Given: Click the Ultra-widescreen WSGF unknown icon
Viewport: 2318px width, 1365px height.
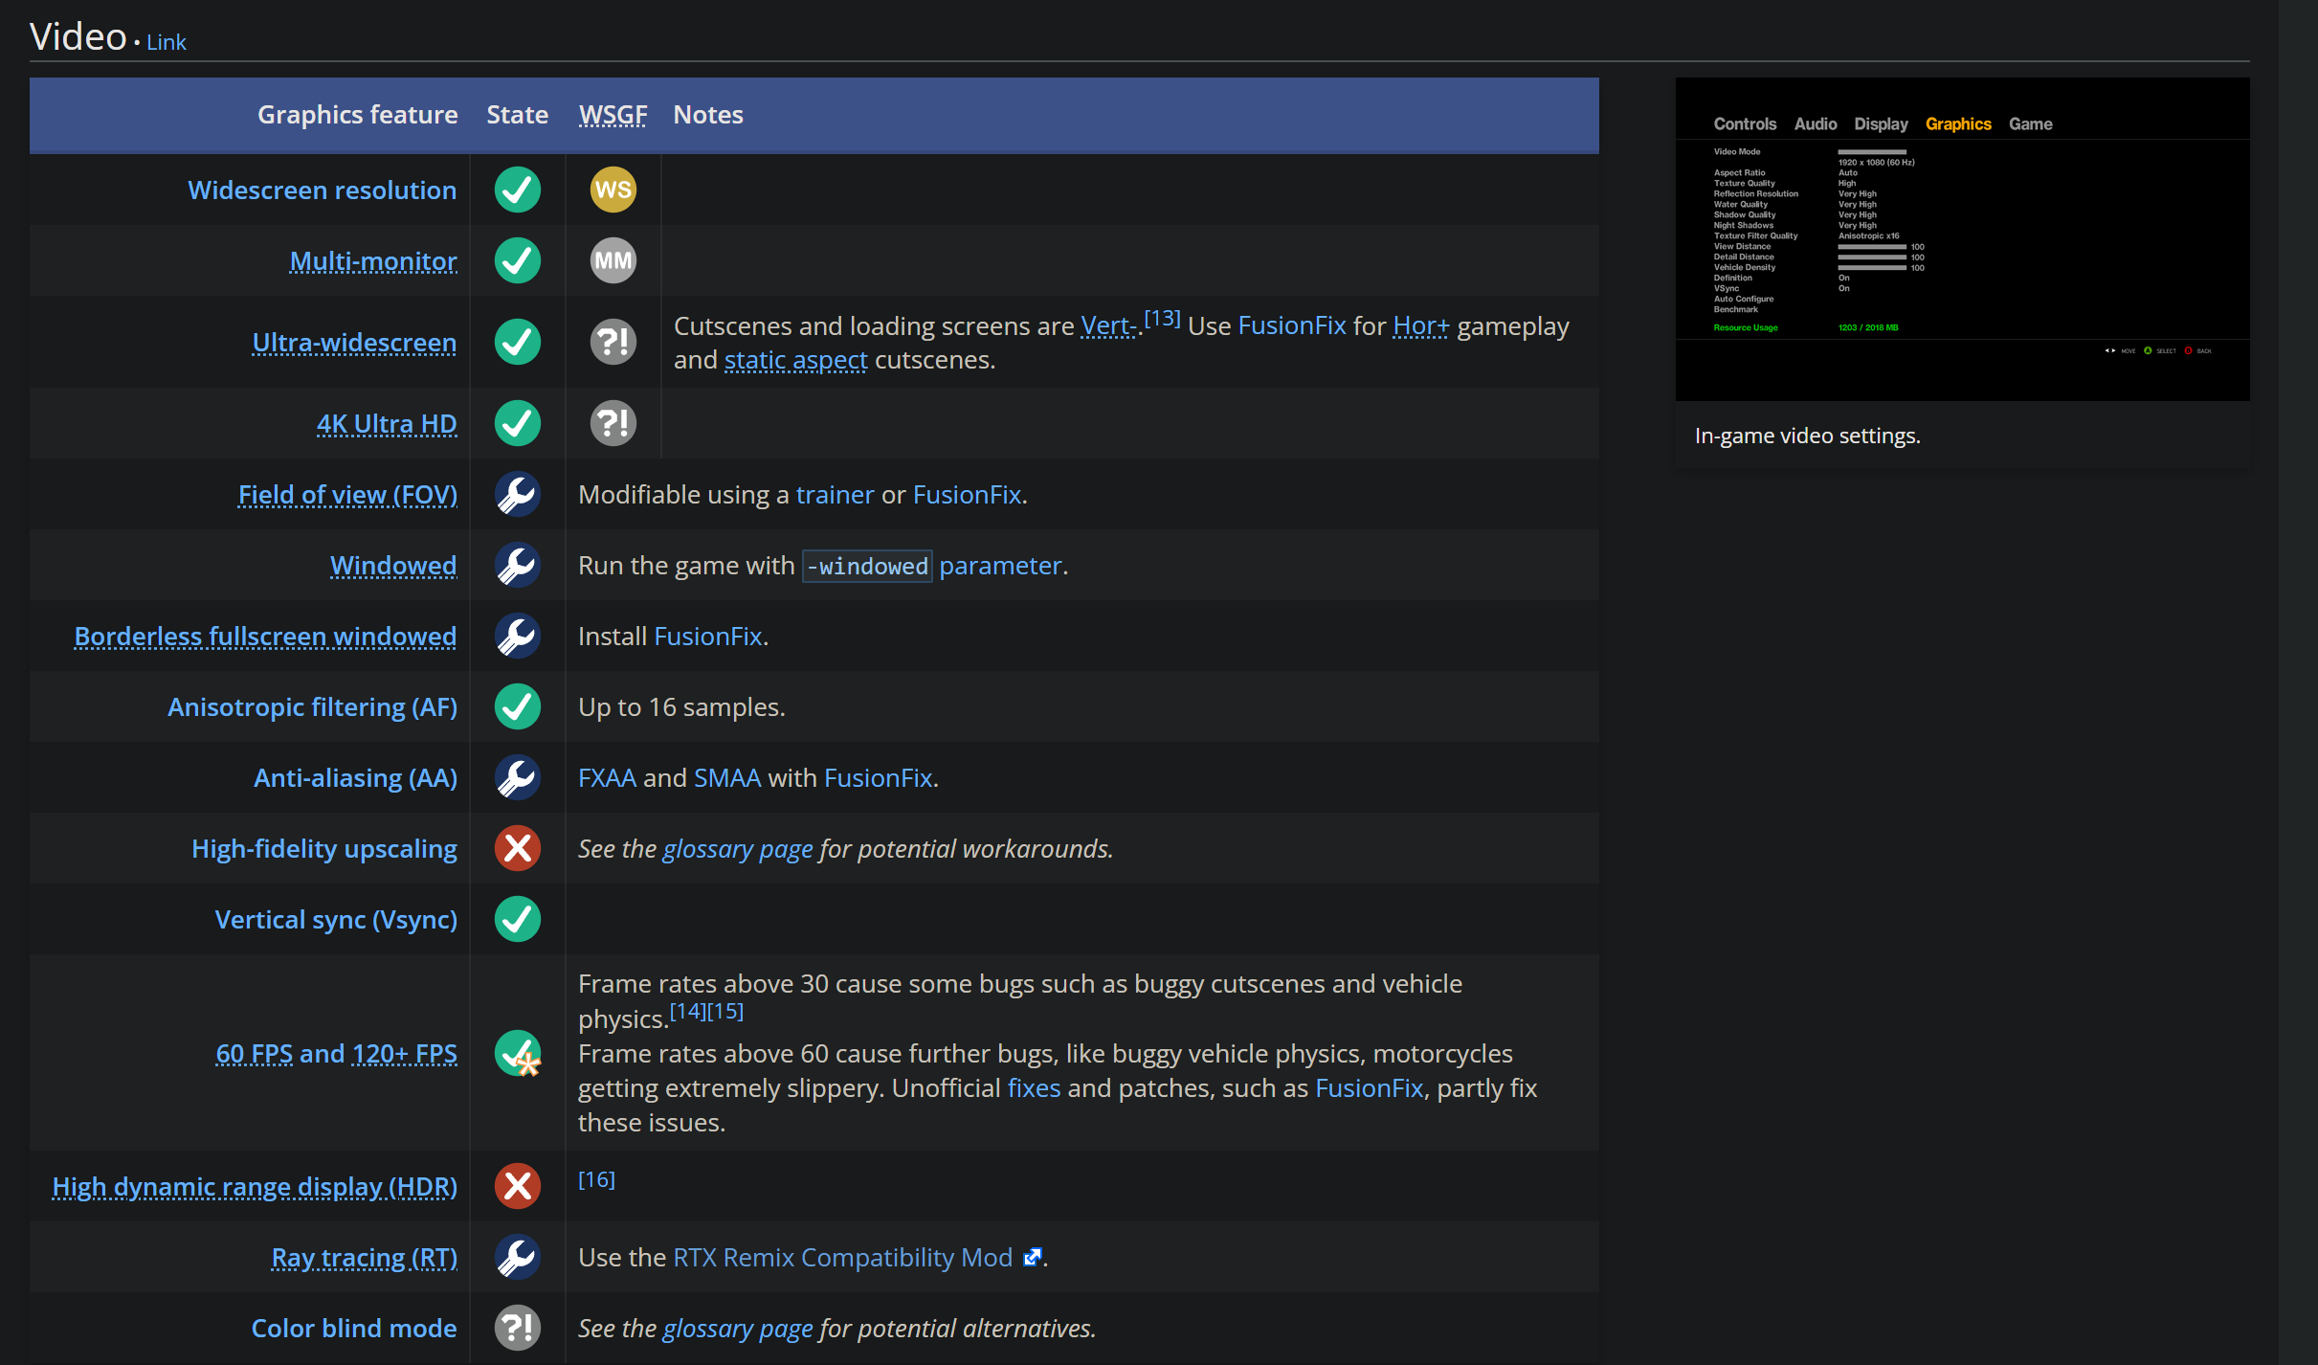Looking at the screenshot, I should (x=613, y=342).
